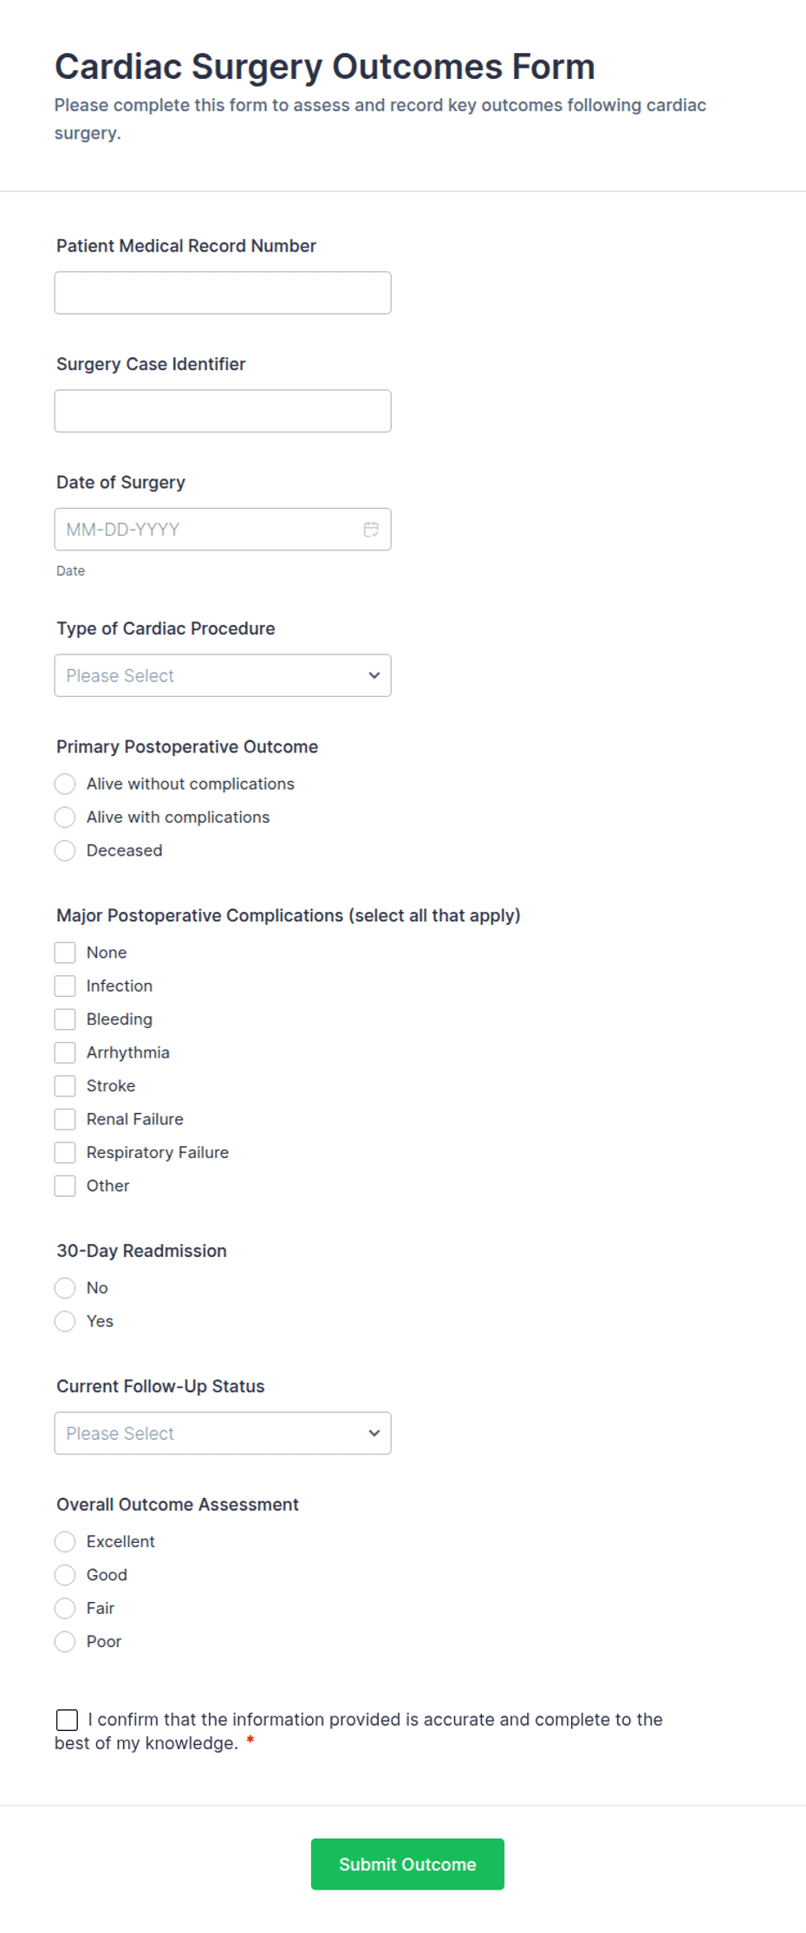Check Renal Failure under complications
Viewport: 806px width, 1933px height.
coord(64,1119)
